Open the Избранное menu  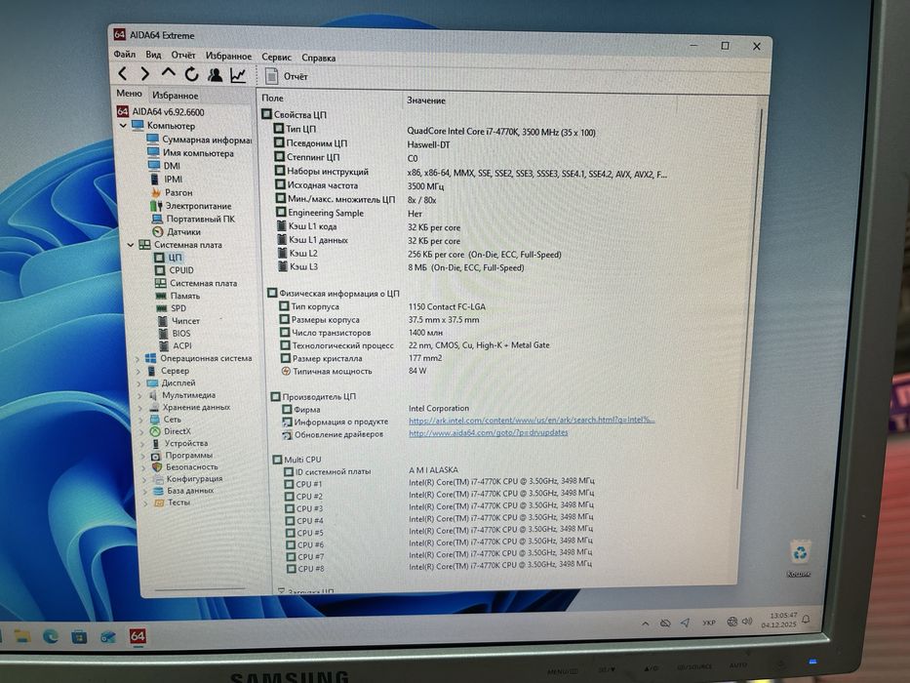(228, 57)
